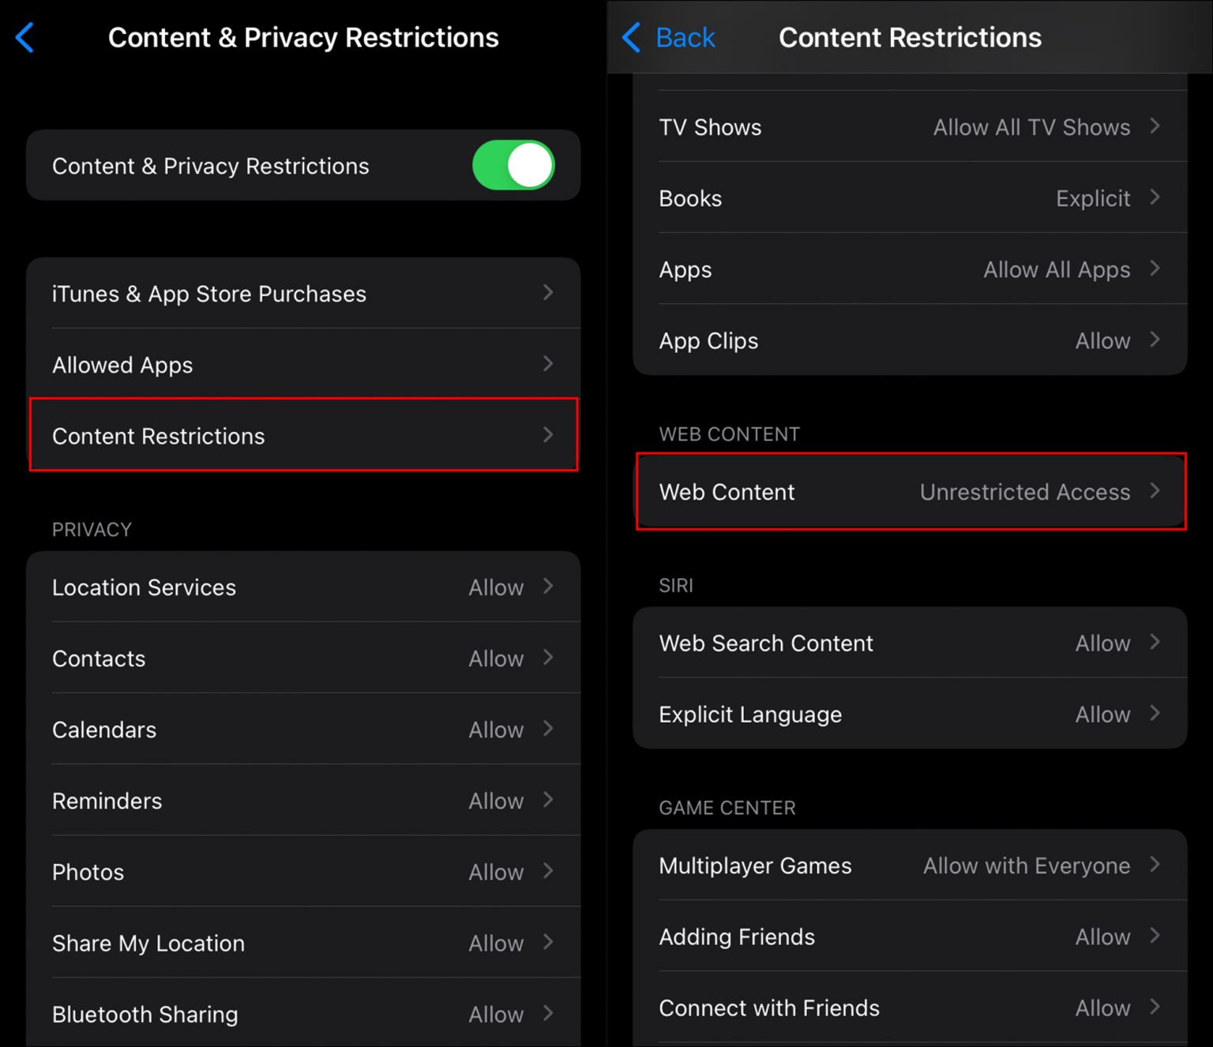1213x1047 pixels.
Task: Change Share My Location setting
Action: (303, 942)
